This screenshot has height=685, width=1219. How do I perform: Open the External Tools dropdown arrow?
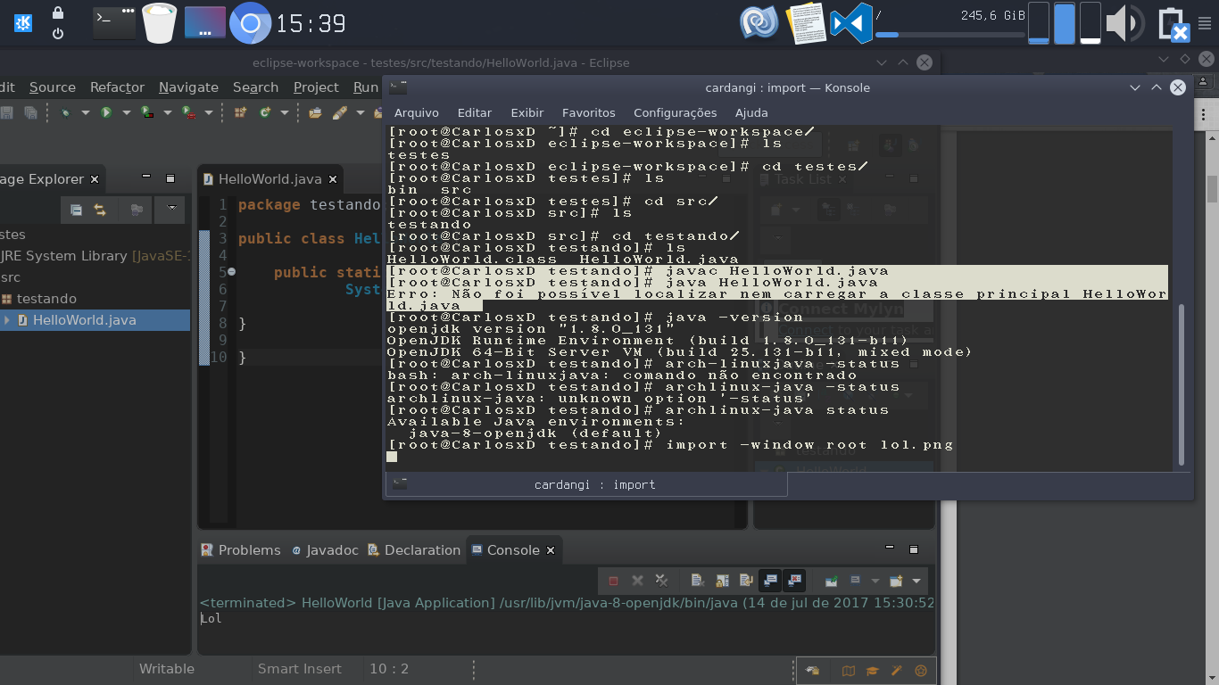209,113
